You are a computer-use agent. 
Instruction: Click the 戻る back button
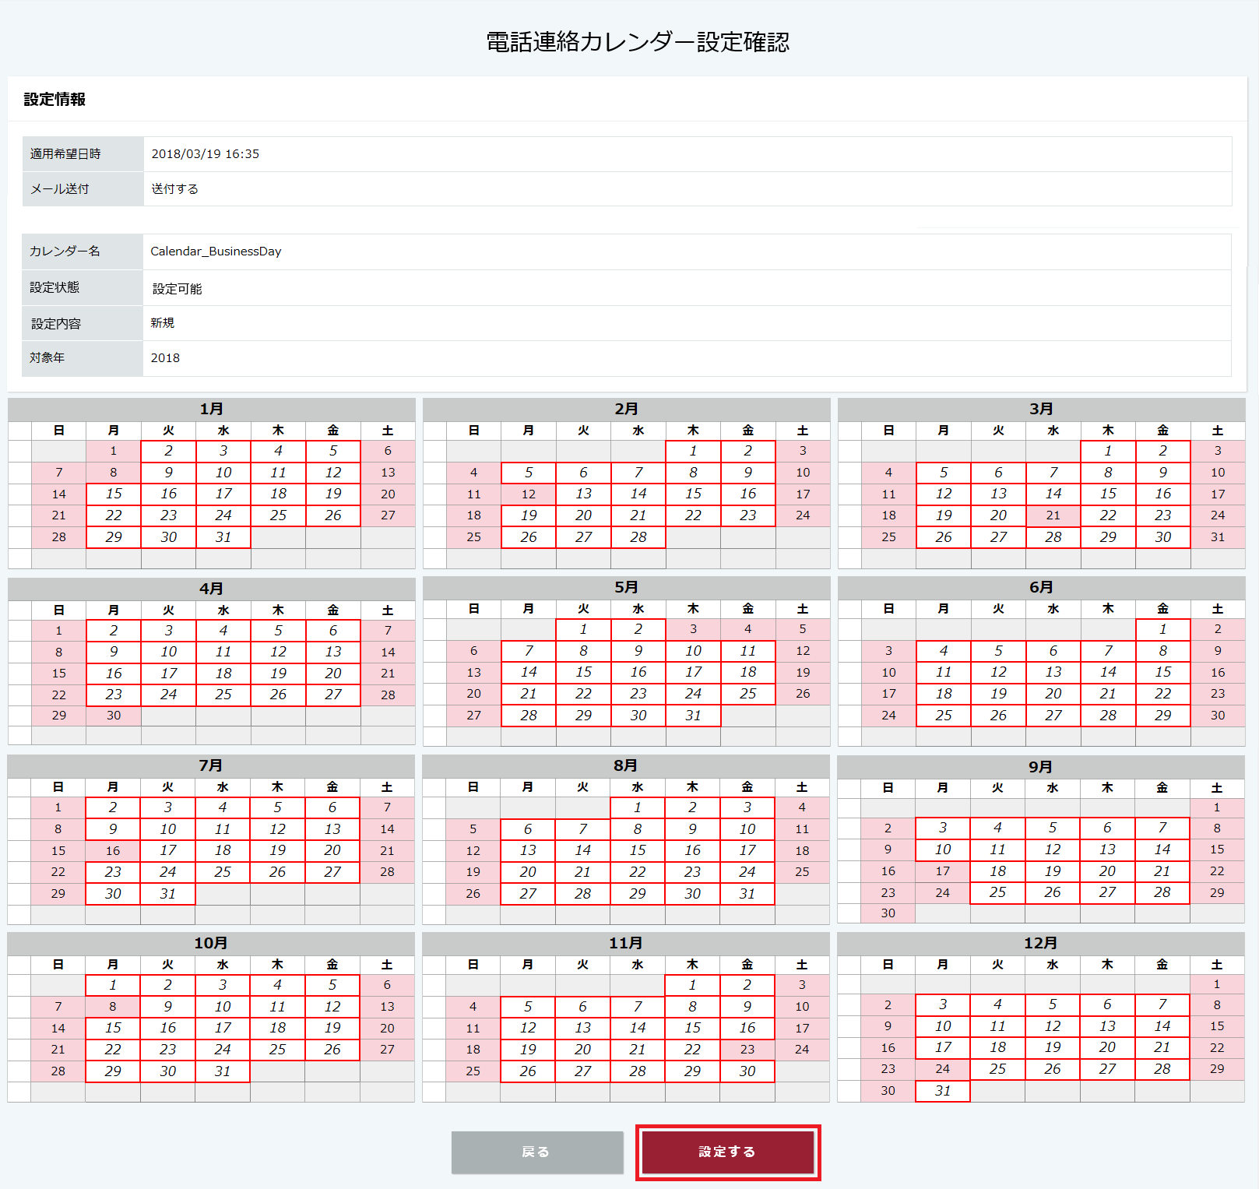click(x=537, y=1152)
